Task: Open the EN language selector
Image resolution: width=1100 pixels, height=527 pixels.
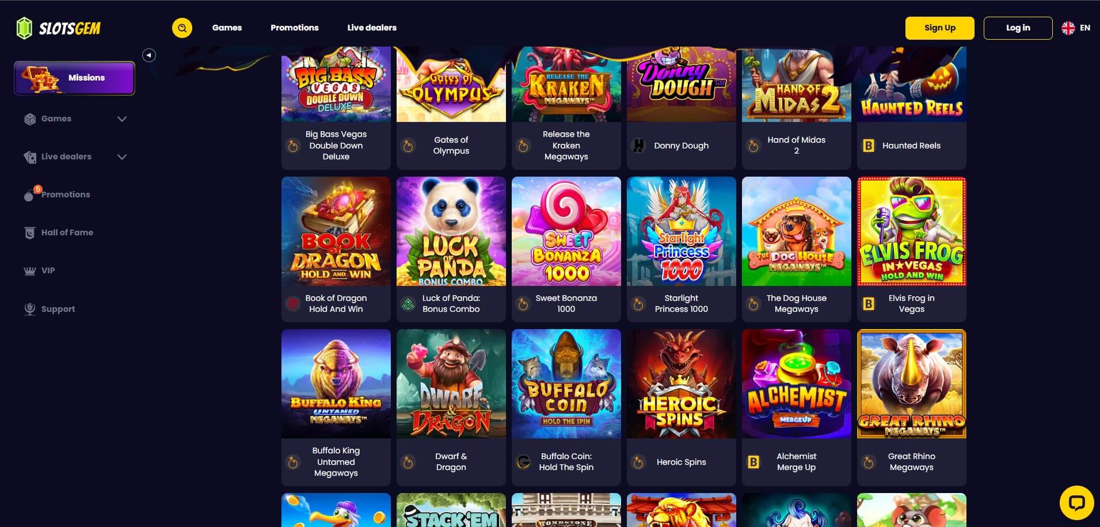Action: pyautogui.click(x=1076, y=28)
